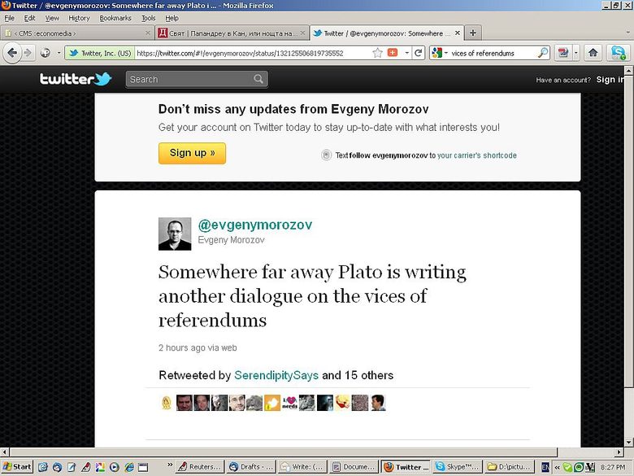Open the Edit menu
This screenshot has height=476, width=634.
tap(29, 18)
